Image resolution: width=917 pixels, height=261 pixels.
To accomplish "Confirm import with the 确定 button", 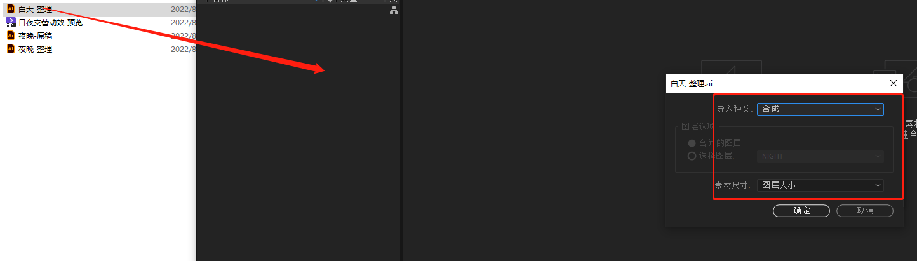I will tap(801, 211).
